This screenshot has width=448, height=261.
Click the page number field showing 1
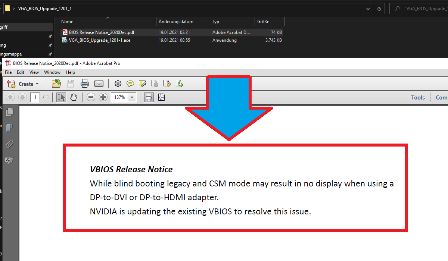click(x=35, y=97)
